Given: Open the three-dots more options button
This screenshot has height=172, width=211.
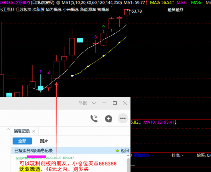Looking at the screenshot, I should [123, 118].
